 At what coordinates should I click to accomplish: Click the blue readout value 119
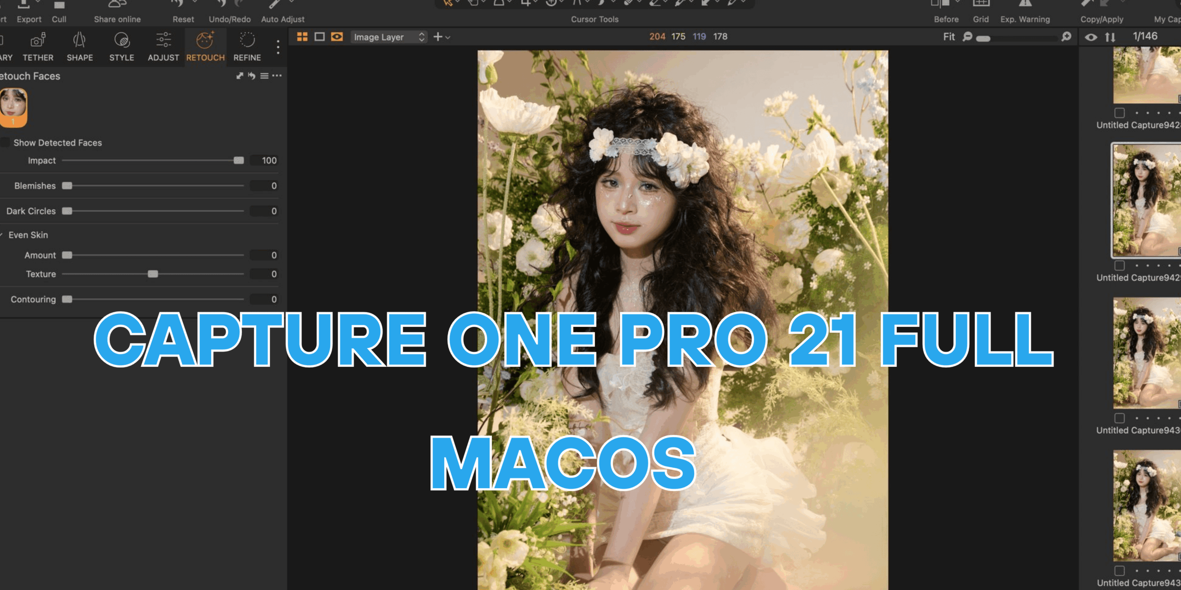point(699,36)
